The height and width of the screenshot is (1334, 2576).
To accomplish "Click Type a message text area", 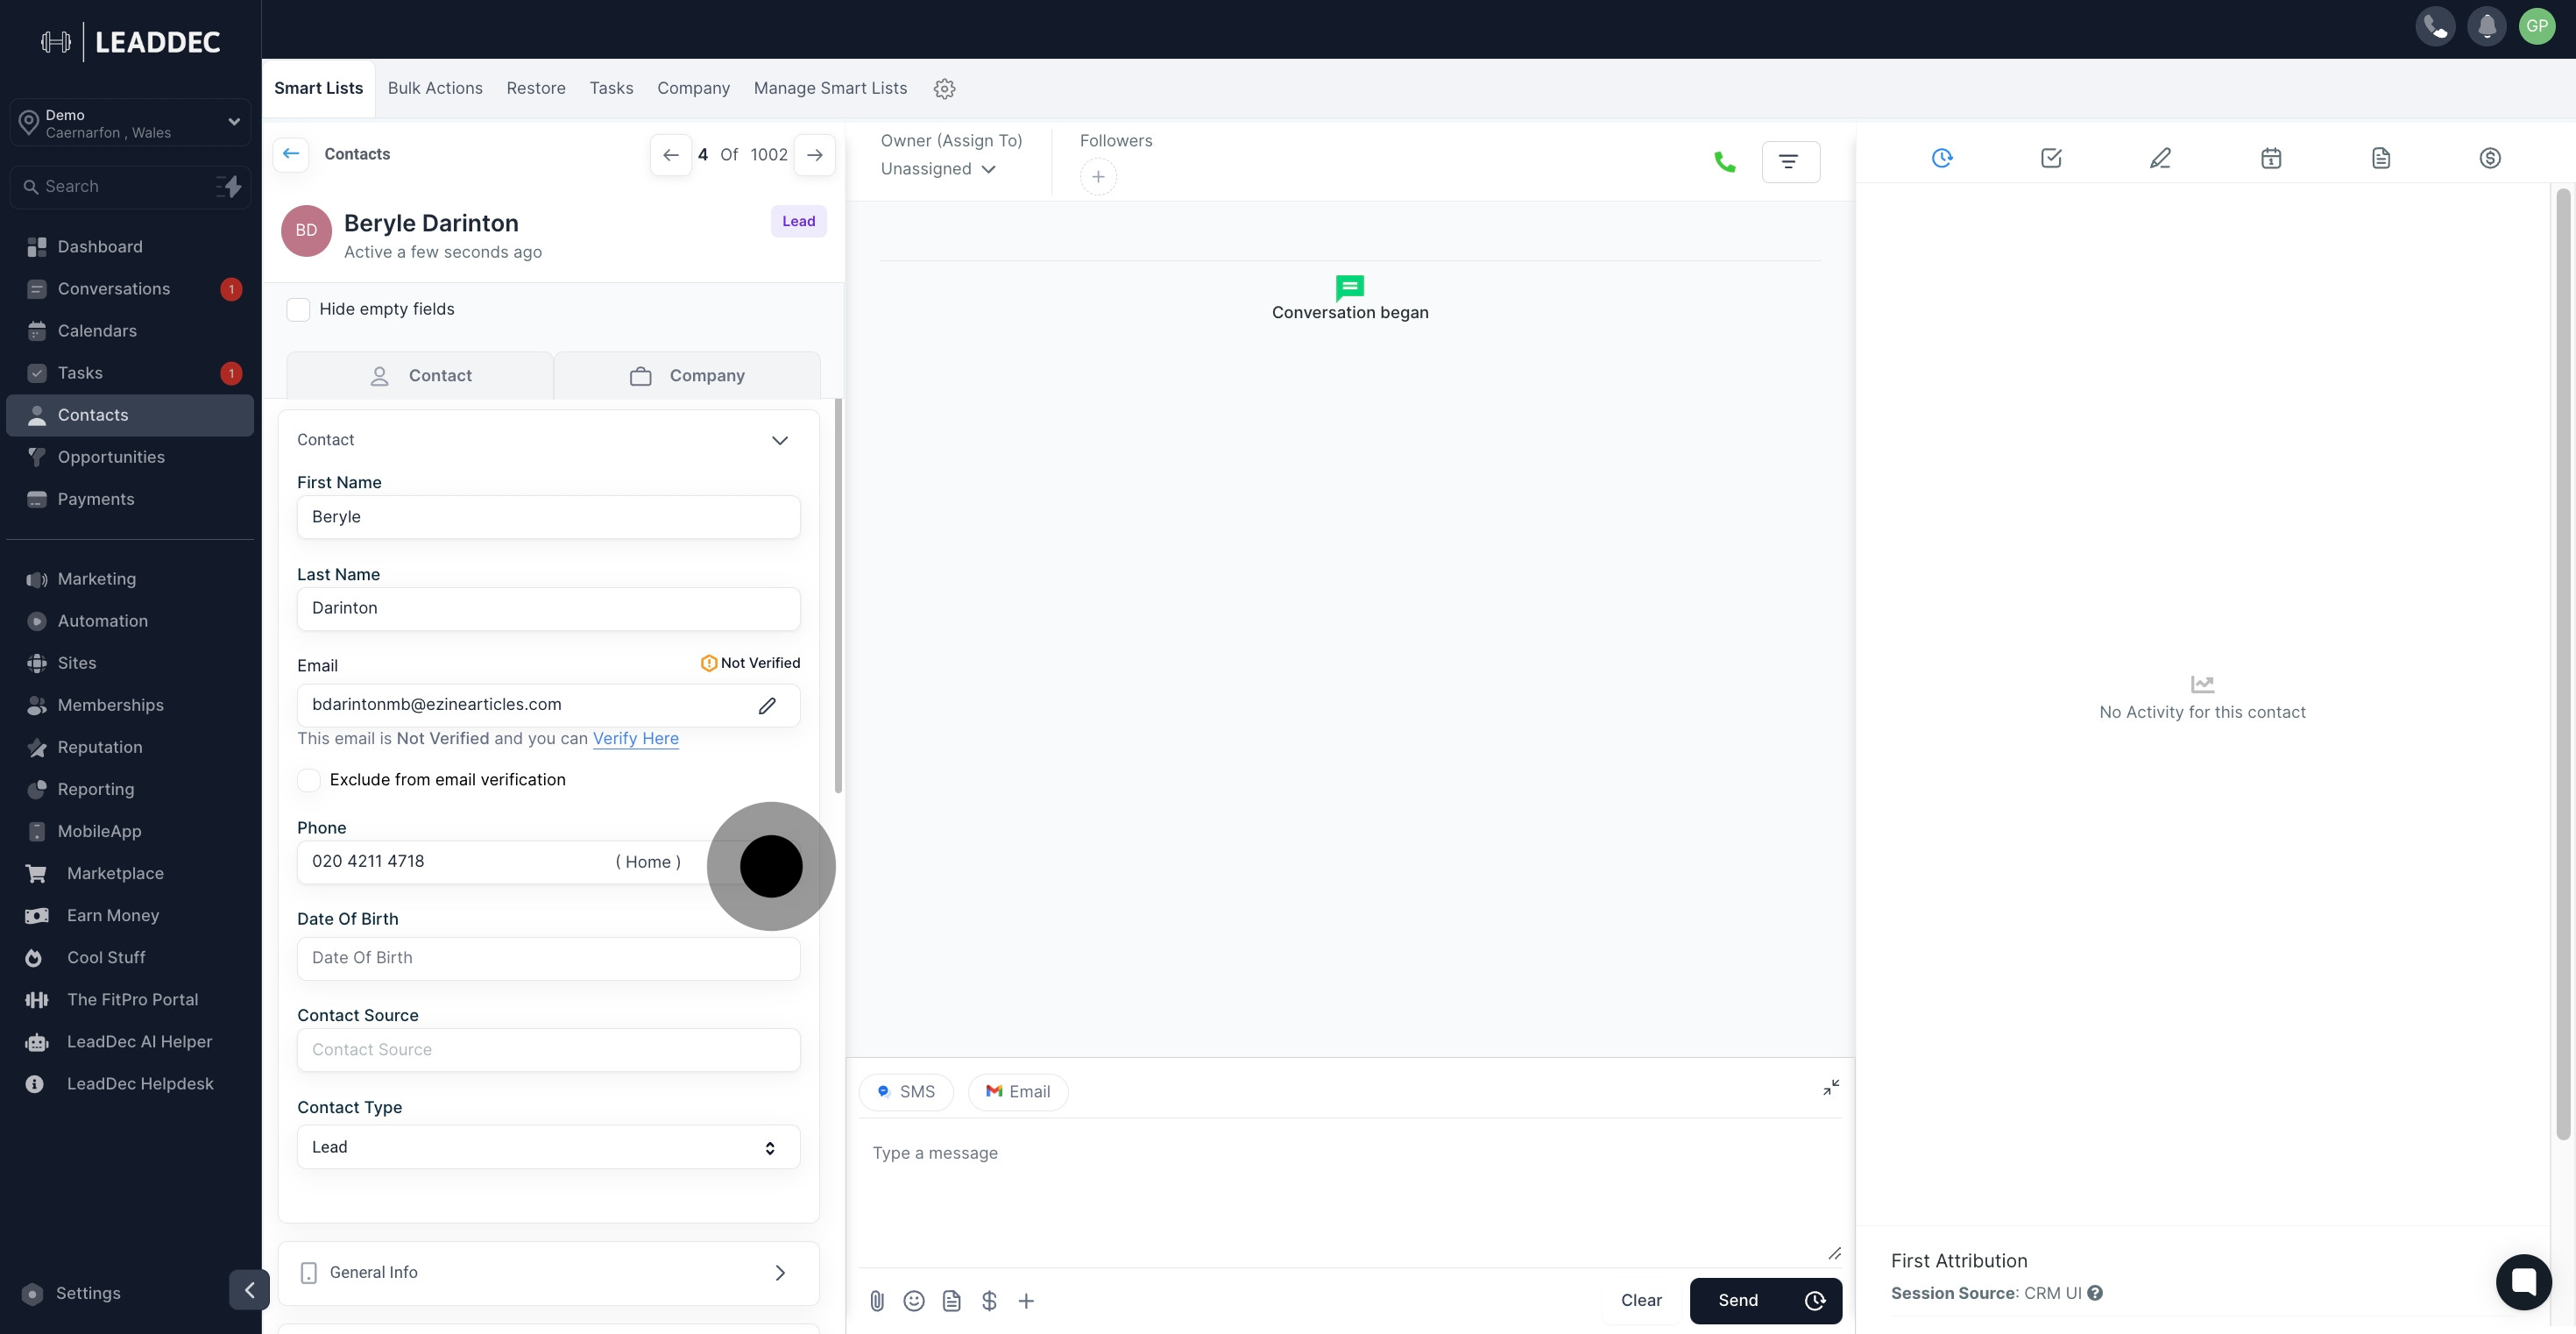I will point(1349,1195).
